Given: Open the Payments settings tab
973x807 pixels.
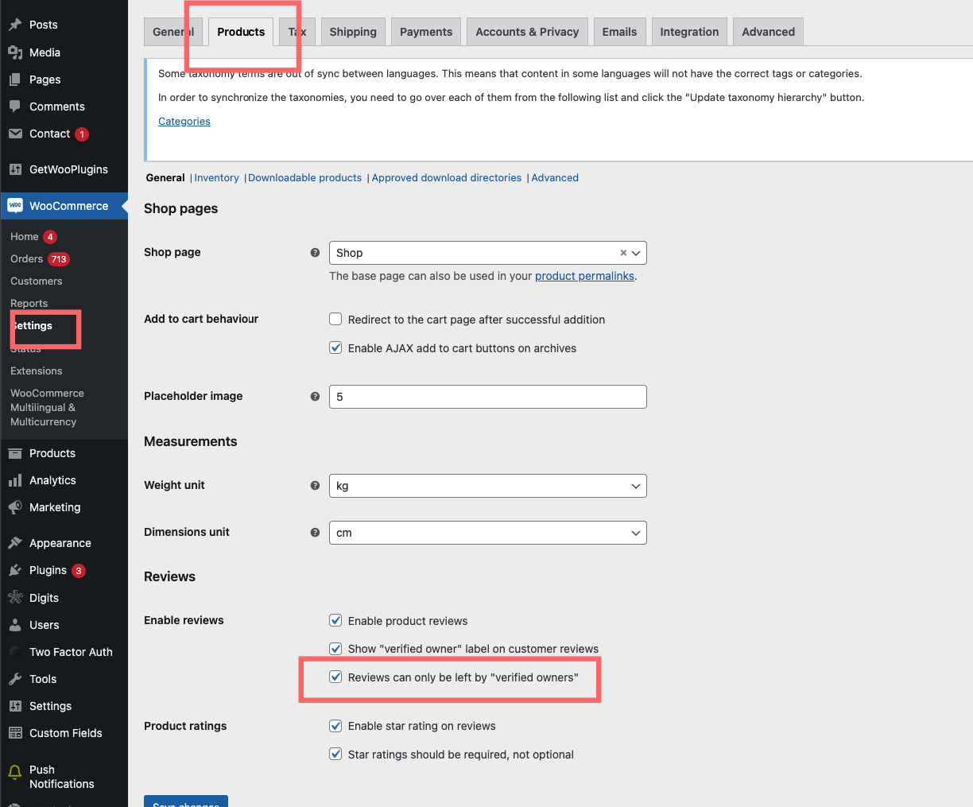Looking at the screenshot, I should (x=426, y=32).
